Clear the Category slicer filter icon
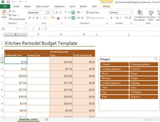This screenshot has height=122, width=160. (x=156, y=59)
